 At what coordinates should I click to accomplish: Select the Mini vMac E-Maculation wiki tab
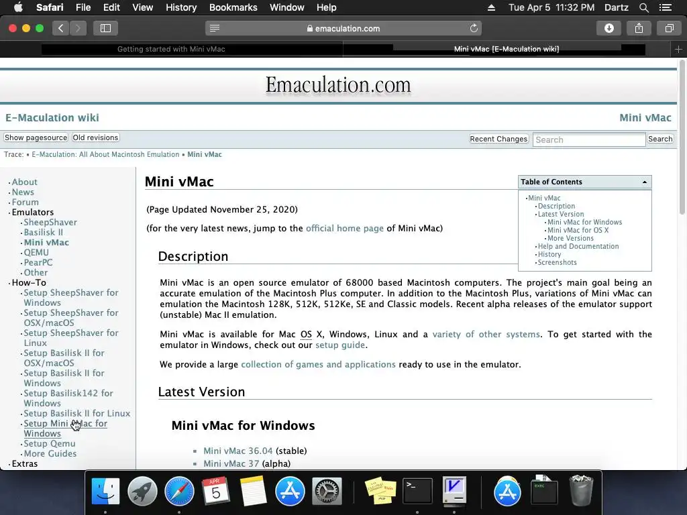507,49
